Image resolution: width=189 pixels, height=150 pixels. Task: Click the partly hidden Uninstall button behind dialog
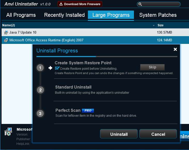pyautogui.click(x=185, y=136)
